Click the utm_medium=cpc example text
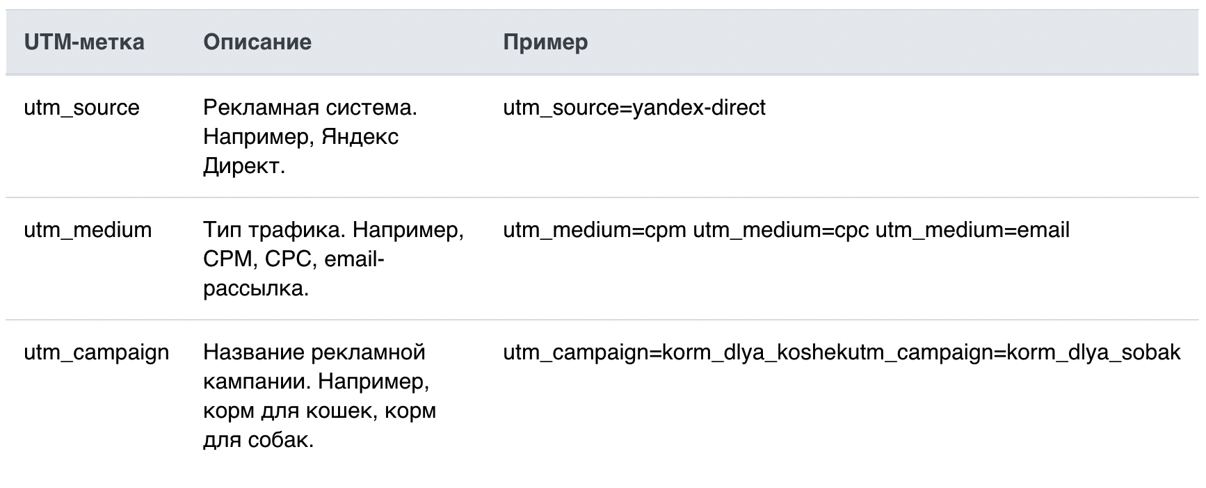 click(780, 230)
